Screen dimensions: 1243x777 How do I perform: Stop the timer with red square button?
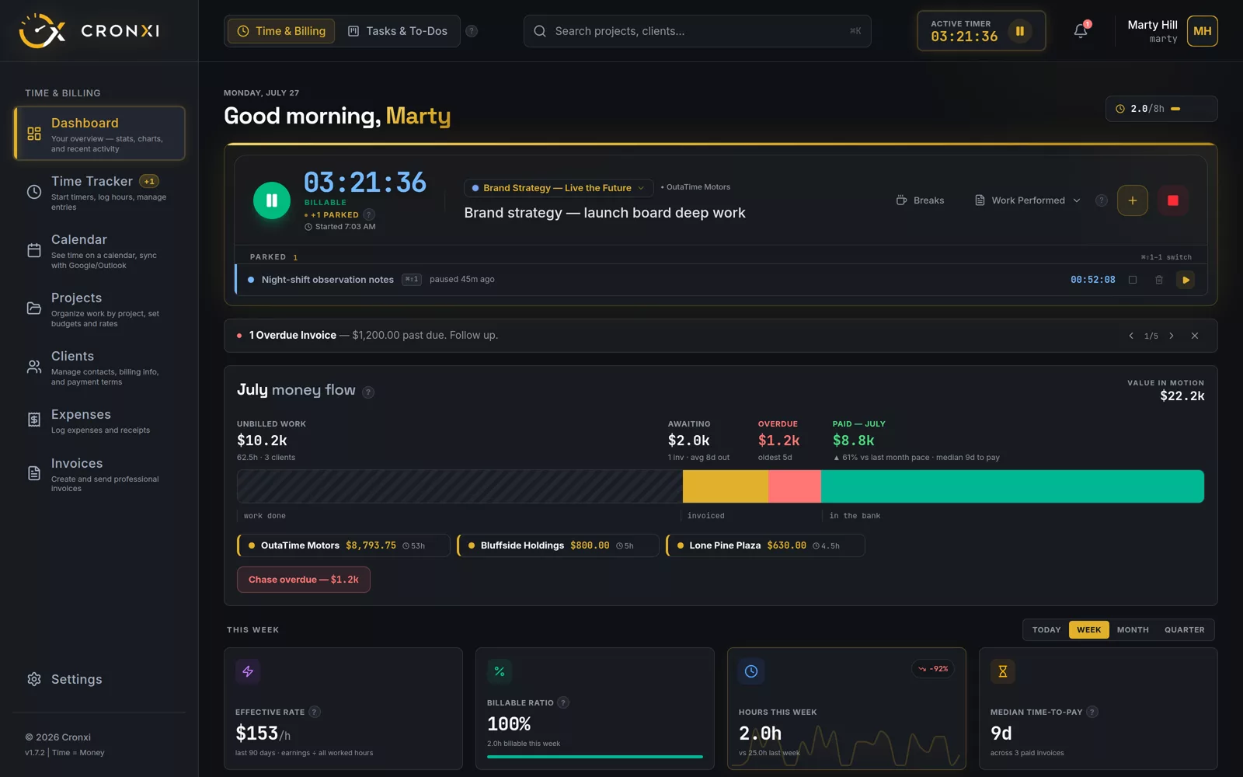pyautogui.click(x=1173, y=200)
